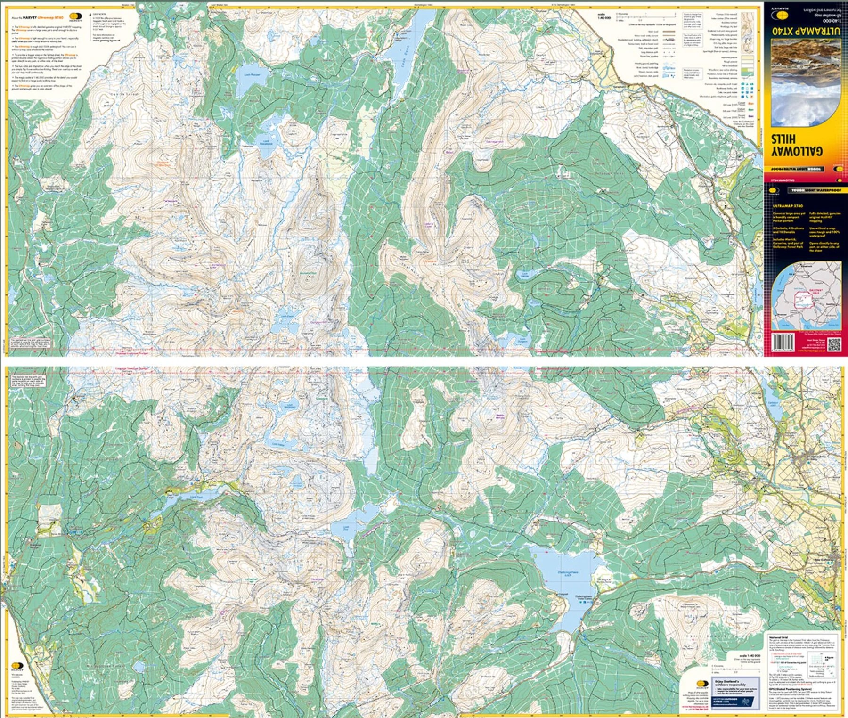Screen dimensions: 848x718
Task: Expand the contour legend sample panel
Action: coord(748,33)
